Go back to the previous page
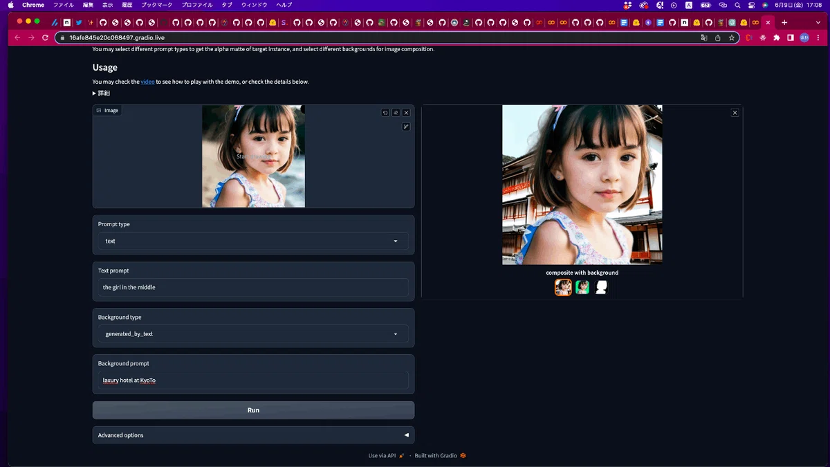The image size is (830, 467). [17, 37]
